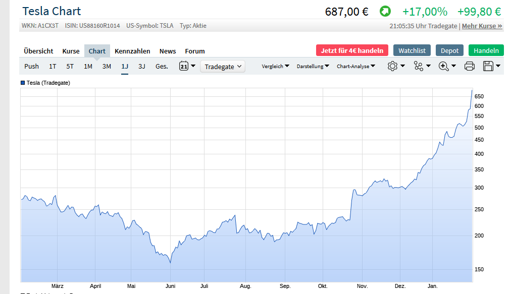This screenshot has height=294, width=511.
Task: Click the Tesla (Tradegate) legend square
Action: click(23, 83)
